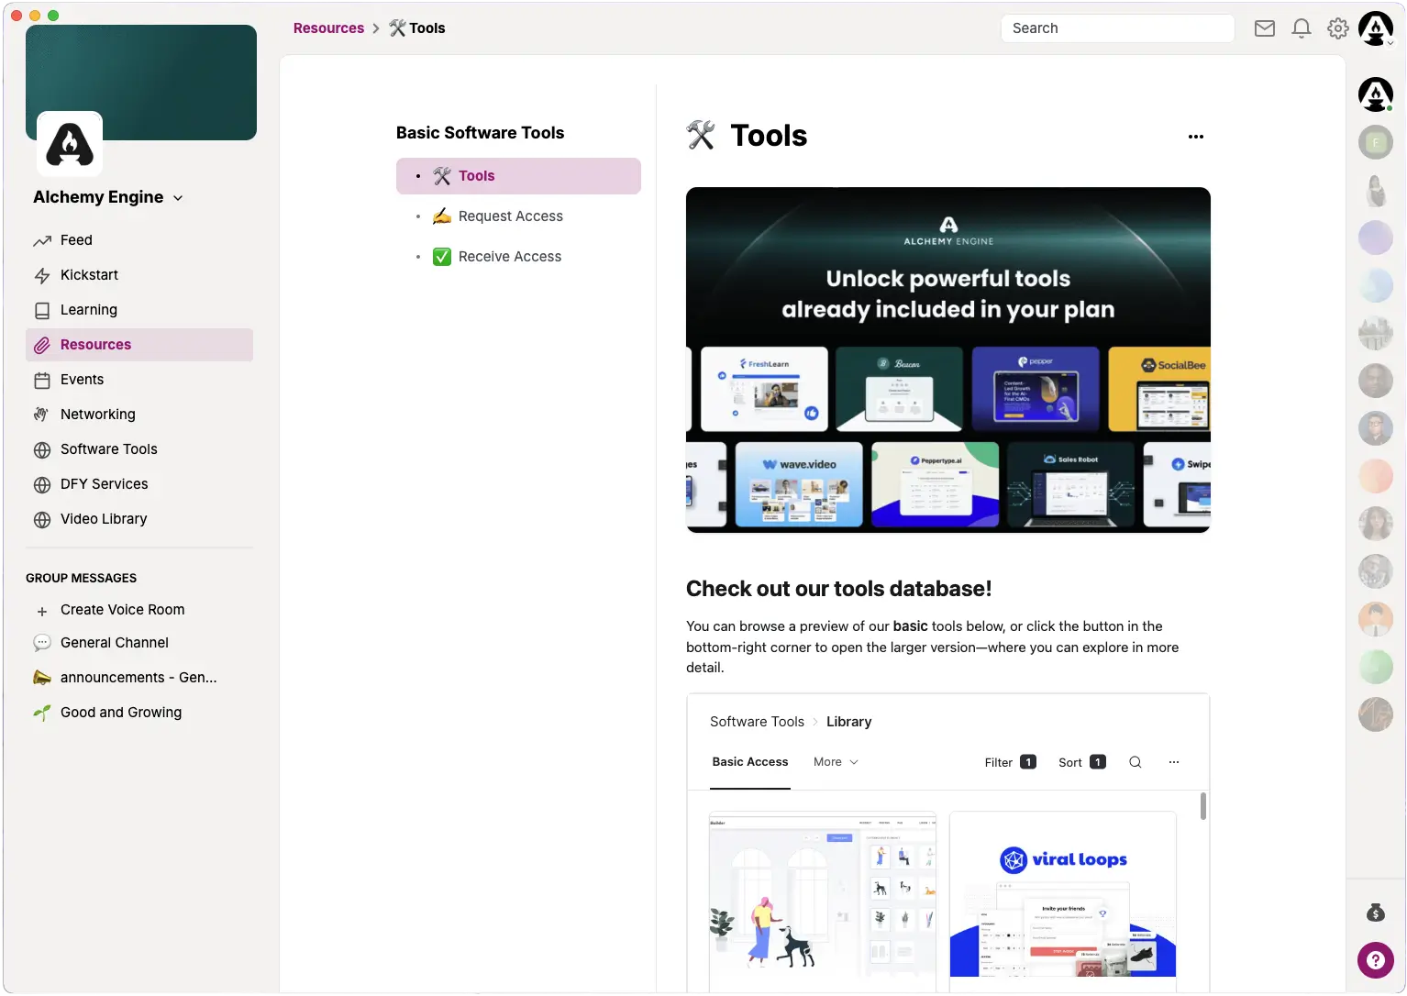Click the Search input field
The width and height of the screenshot is (1407, 996).
coord(1116,28)
